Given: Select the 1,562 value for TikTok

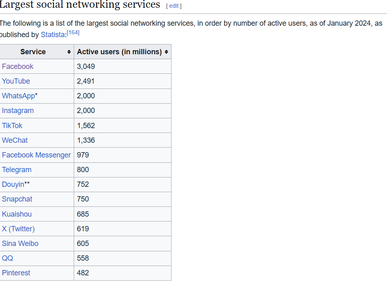Looking at the screenshot, I should point(86,126).
